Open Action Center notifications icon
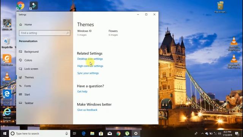 point(237,134)
